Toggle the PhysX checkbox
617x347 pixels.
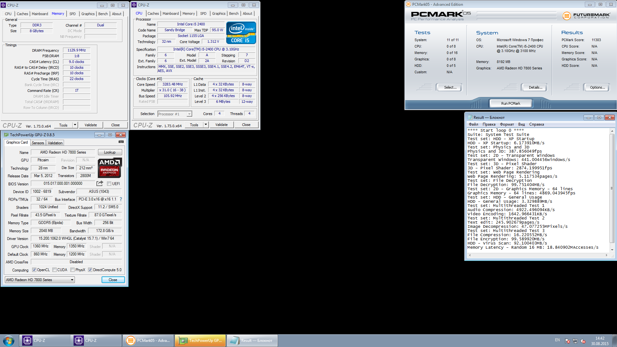point(73,270)
